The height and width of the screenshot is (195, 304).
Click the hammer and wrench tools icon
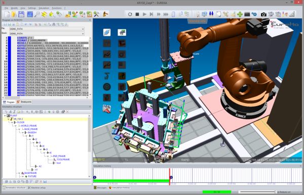pyautogui.click(x=96, y=14)
